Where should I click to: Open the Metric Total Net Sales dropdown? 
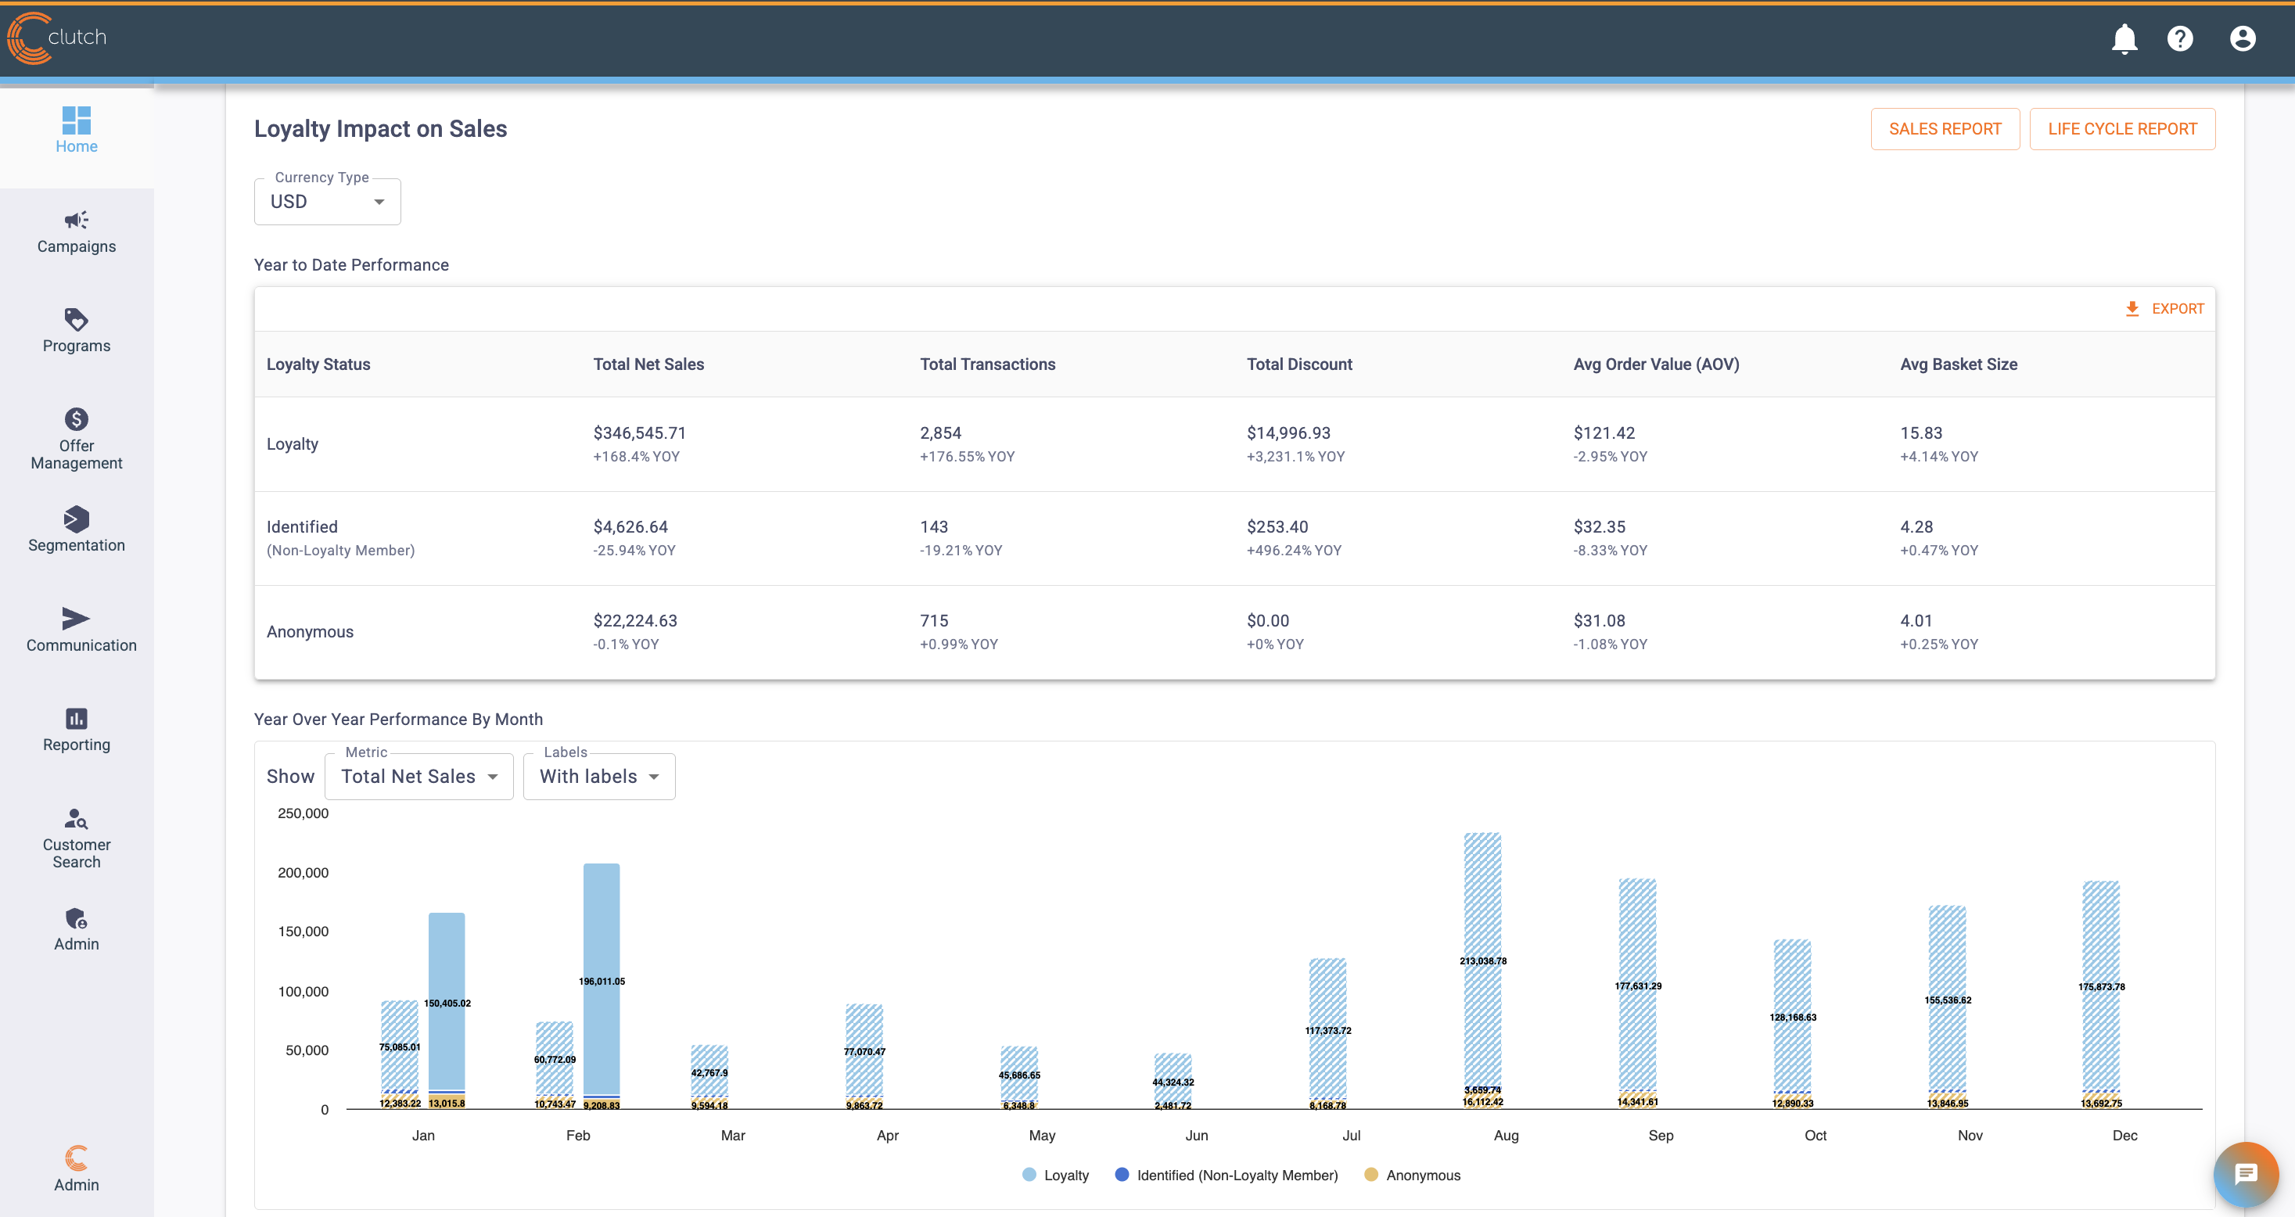point(418,777)
